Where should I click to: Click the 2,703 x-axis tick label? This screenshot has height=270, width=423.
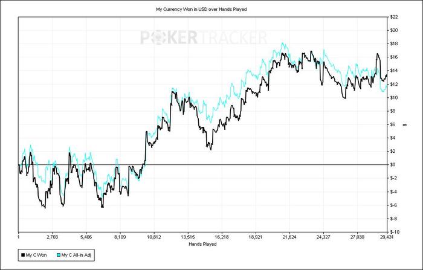tap(53, 237)
